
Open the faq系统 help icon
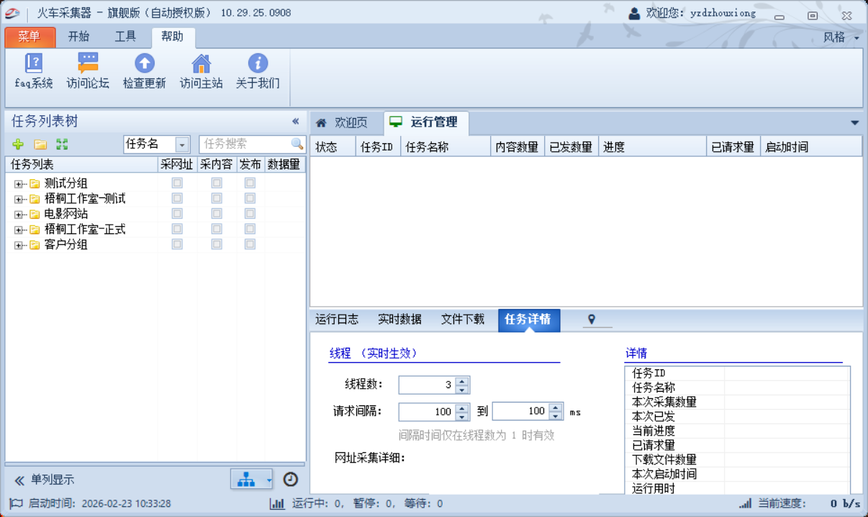(33, 64)
